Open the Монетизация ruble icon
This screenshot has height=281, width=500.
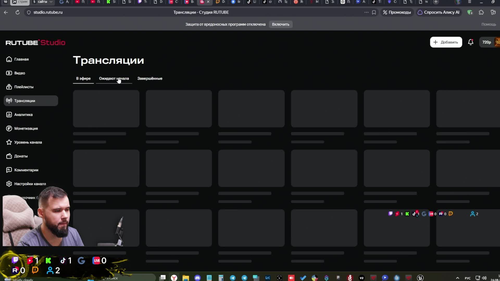click(9, 128)
